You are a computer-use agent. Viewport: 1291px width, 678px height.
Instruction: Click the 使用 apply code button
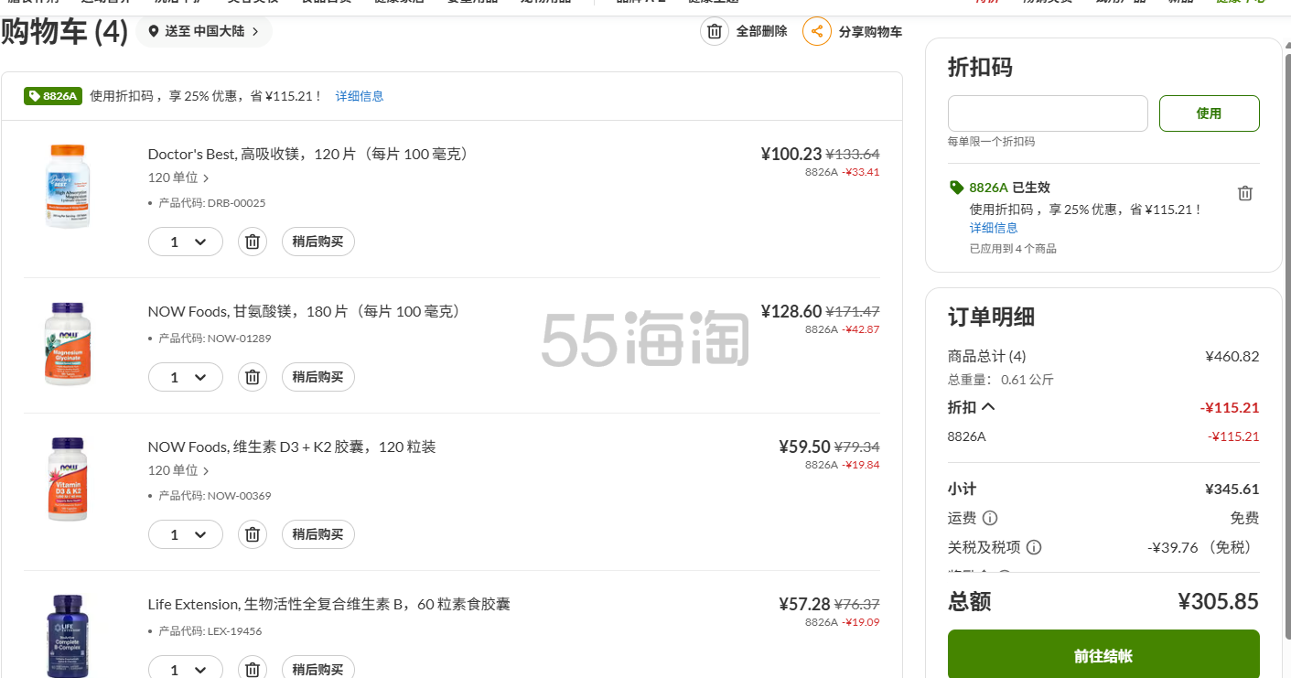pos(1209,113)
